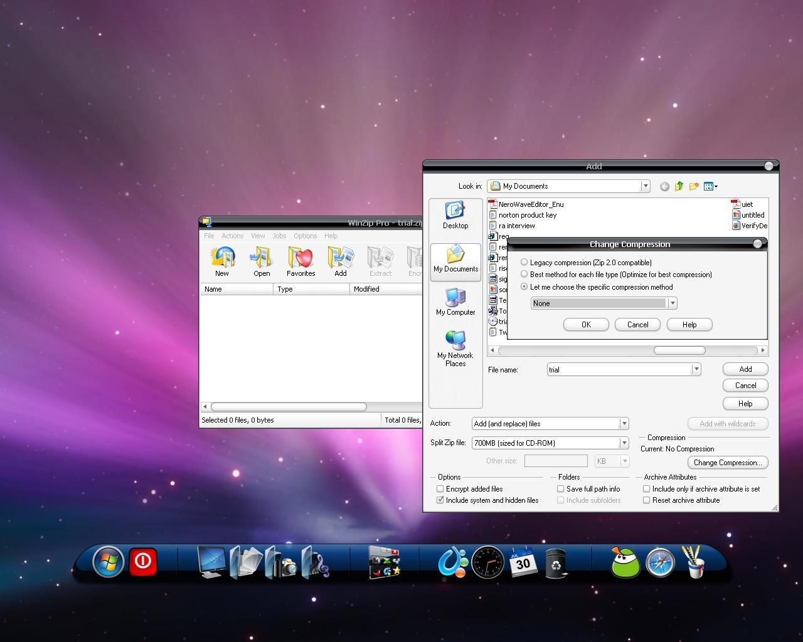Click OK in Change Compression dialog
This screenshot has height=642, width=803.
pyautogui.click(x=586, y=324)
